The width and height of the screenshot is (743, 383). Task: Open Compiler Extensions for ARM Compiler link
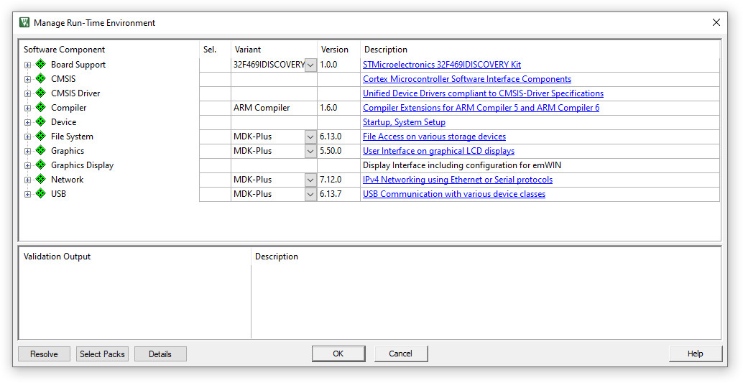481,108
